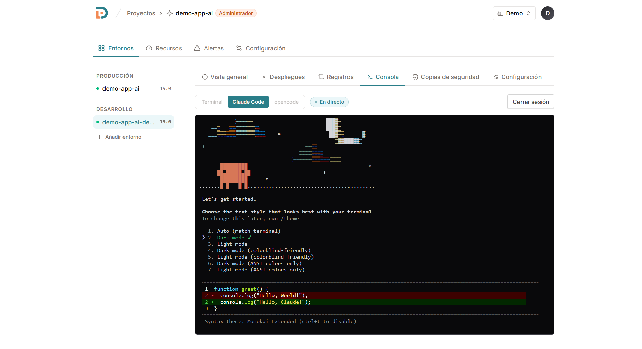The height and width of the screenshot is (349, 642).
Task: Click the demo-app-ai breadcrumb project name
Action: tap(194, 13)
